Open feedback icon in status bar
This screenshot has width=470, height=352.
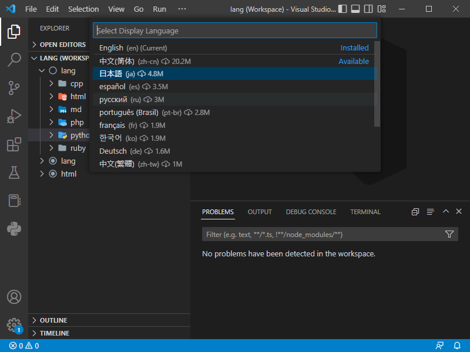click(x=439, y=346)
